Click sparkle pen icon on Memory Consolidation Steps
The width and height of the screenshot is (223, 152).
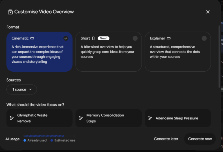[81, 118]
